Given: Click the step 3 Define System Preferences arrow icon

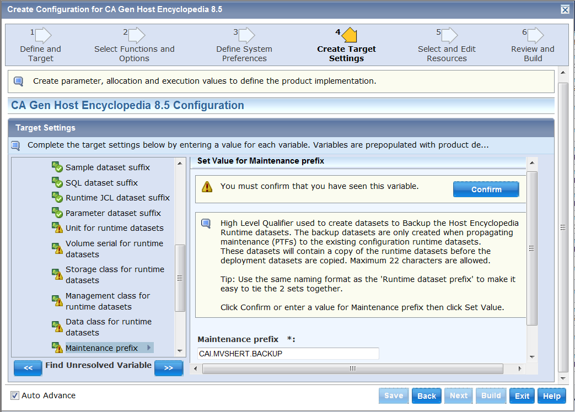Looking at the screenshot, I should (246, 35).
